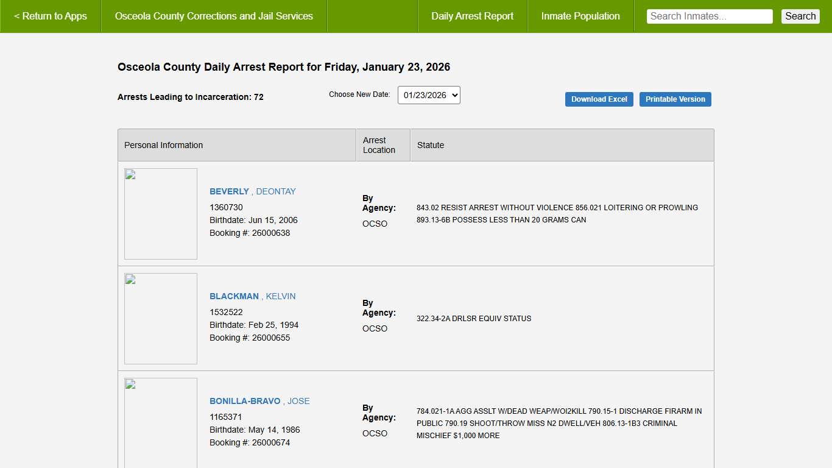Click the Statute column header
This screenshot has width=832, height=468.
pyautogui.click(x=431, y=145)
